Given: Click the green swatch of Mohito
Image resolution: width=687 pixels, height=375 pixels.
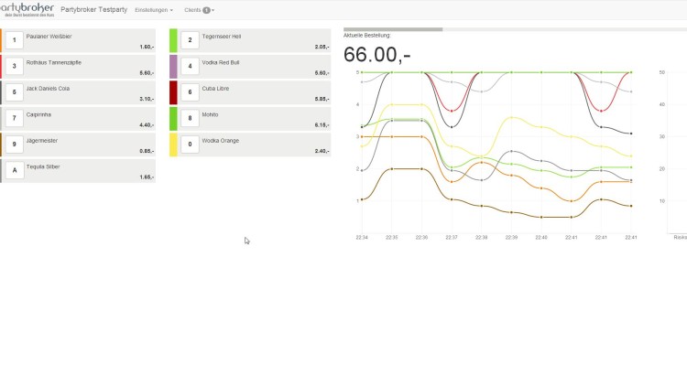Looking at the screenshot, I should point(173,119).
